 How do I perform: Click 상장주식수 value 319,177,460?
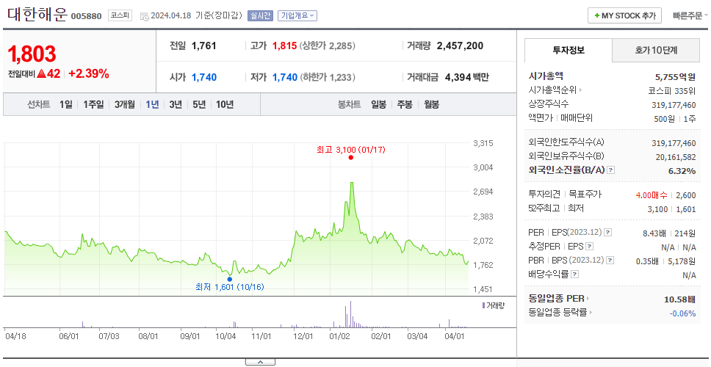pos(674,105)
